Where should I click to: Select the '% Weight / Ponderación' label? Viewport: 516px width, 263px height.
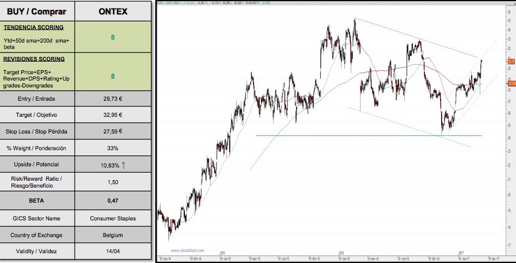pyautogui.click(x=36, y=148)
